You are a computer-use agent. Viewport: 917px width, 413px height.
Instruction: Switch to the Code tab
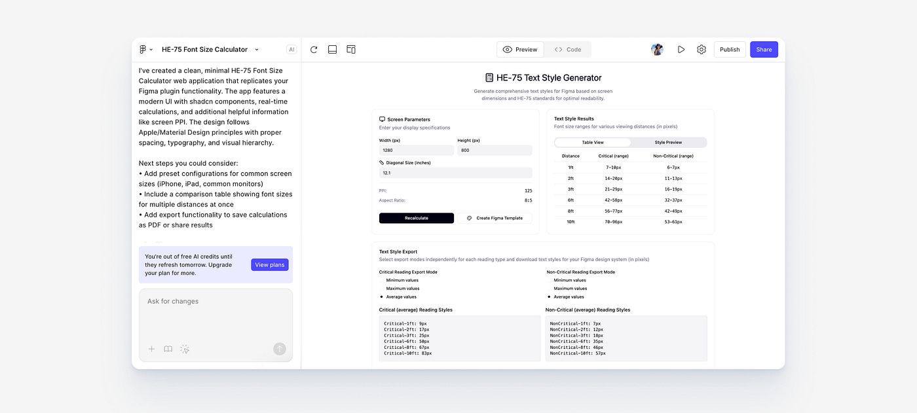coord(568,50)
